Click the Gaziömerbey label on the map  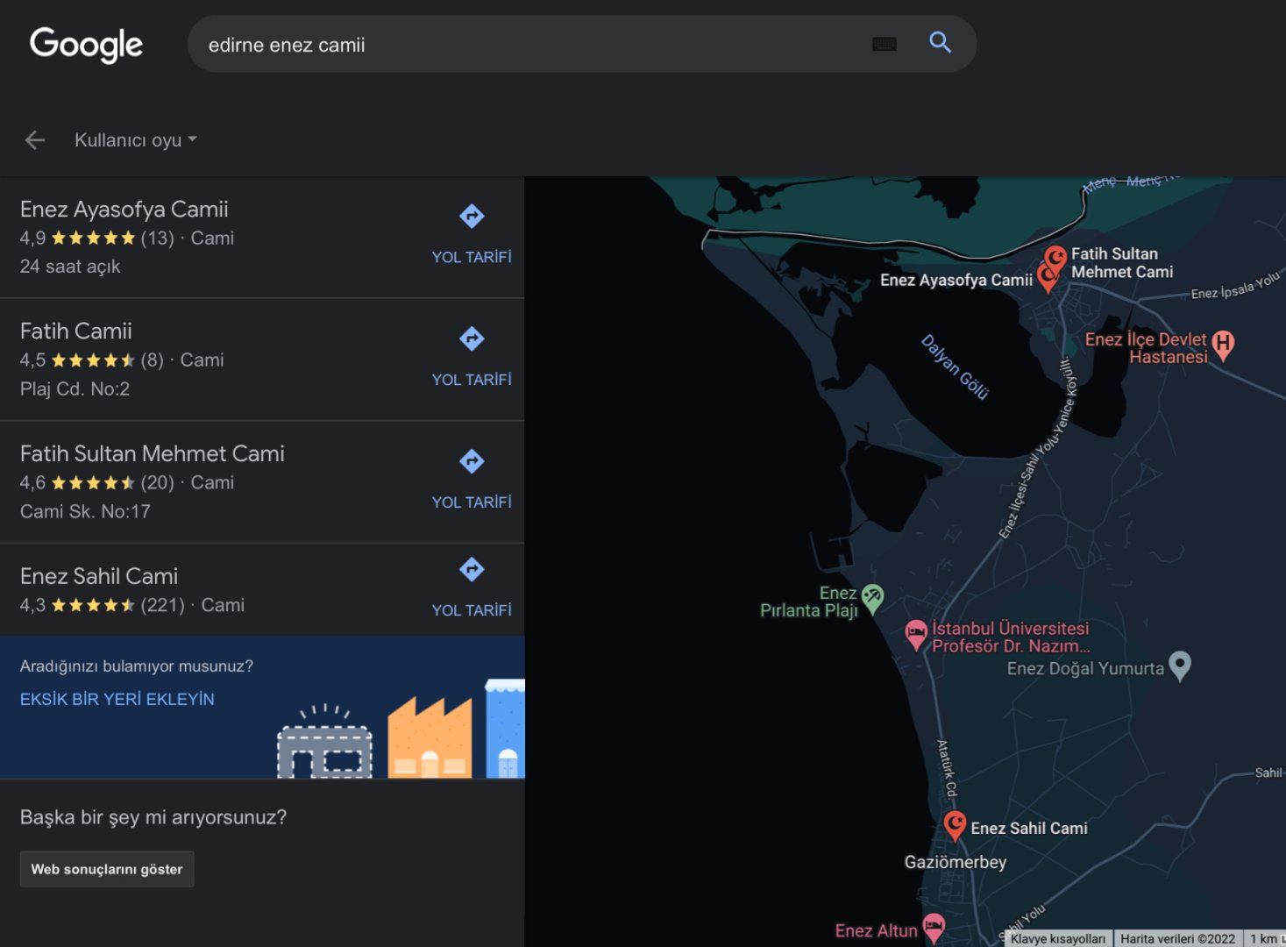(956, 862)
